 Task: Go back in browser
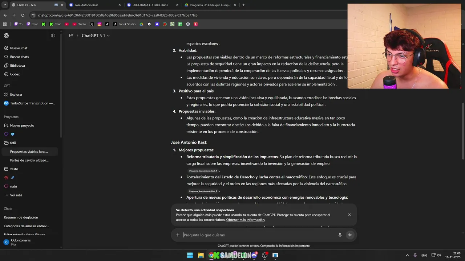[x=5, y=15]
